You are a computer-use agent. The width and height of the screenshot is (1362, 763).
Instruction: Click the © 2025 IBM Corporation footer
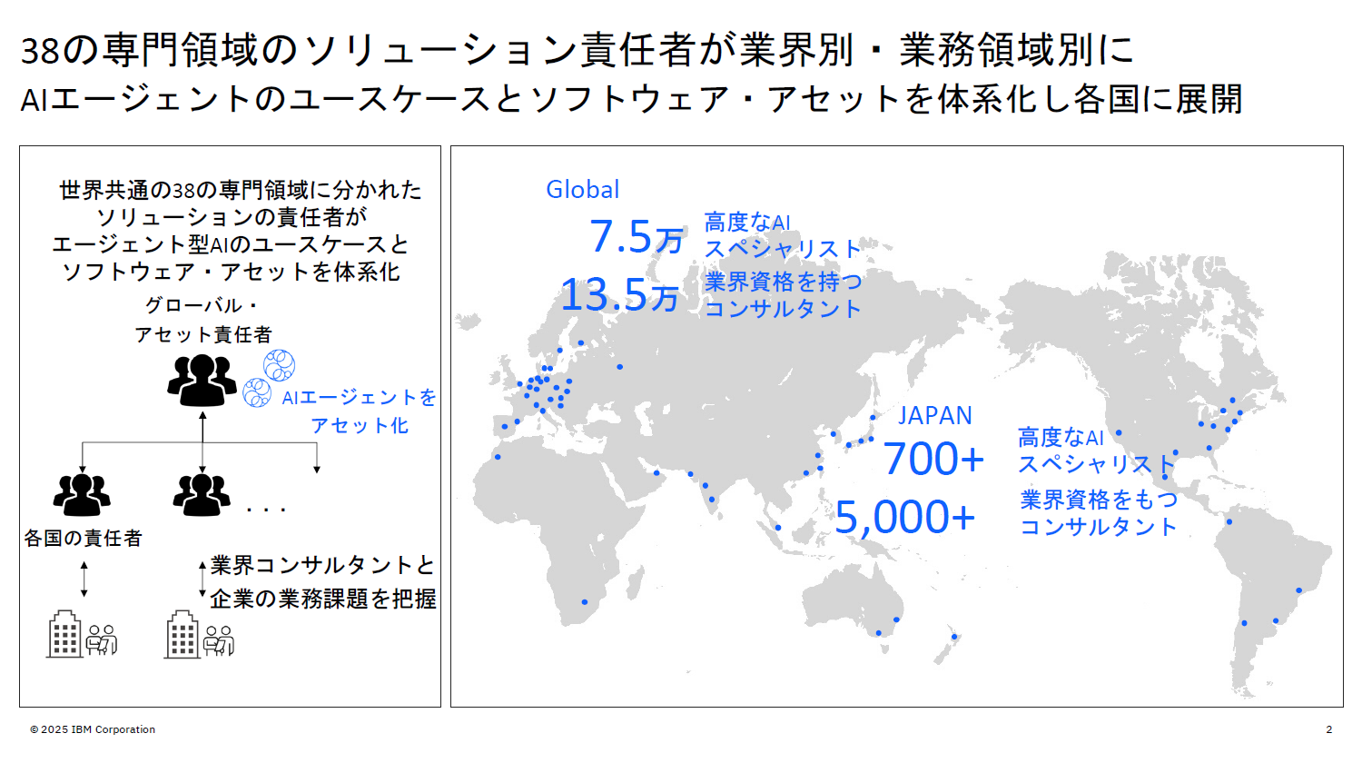(93, 729)
